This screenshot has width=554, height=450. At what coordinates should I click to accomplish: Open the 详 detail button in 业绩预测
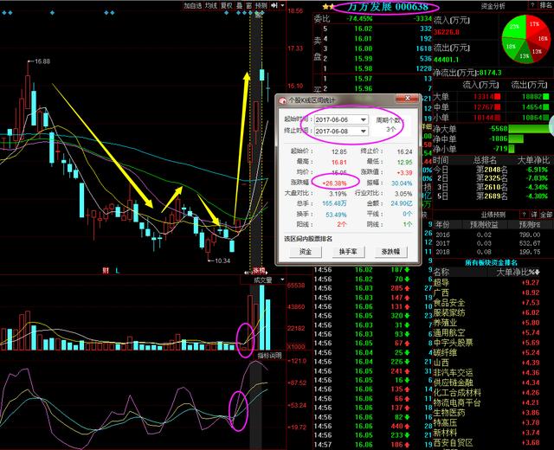[534, 215]
